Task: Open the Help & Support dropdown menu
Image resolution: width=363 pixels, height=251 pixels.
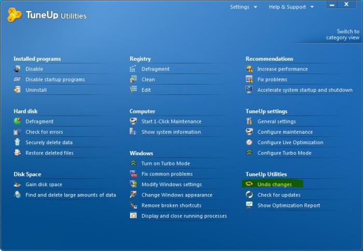Action: point(291,7)
